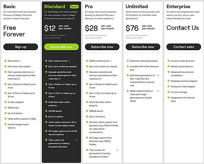Select the Enterprise plan heading
This screenshot has width=204, height=164.
pyautogui.click(x=178, y=6)
